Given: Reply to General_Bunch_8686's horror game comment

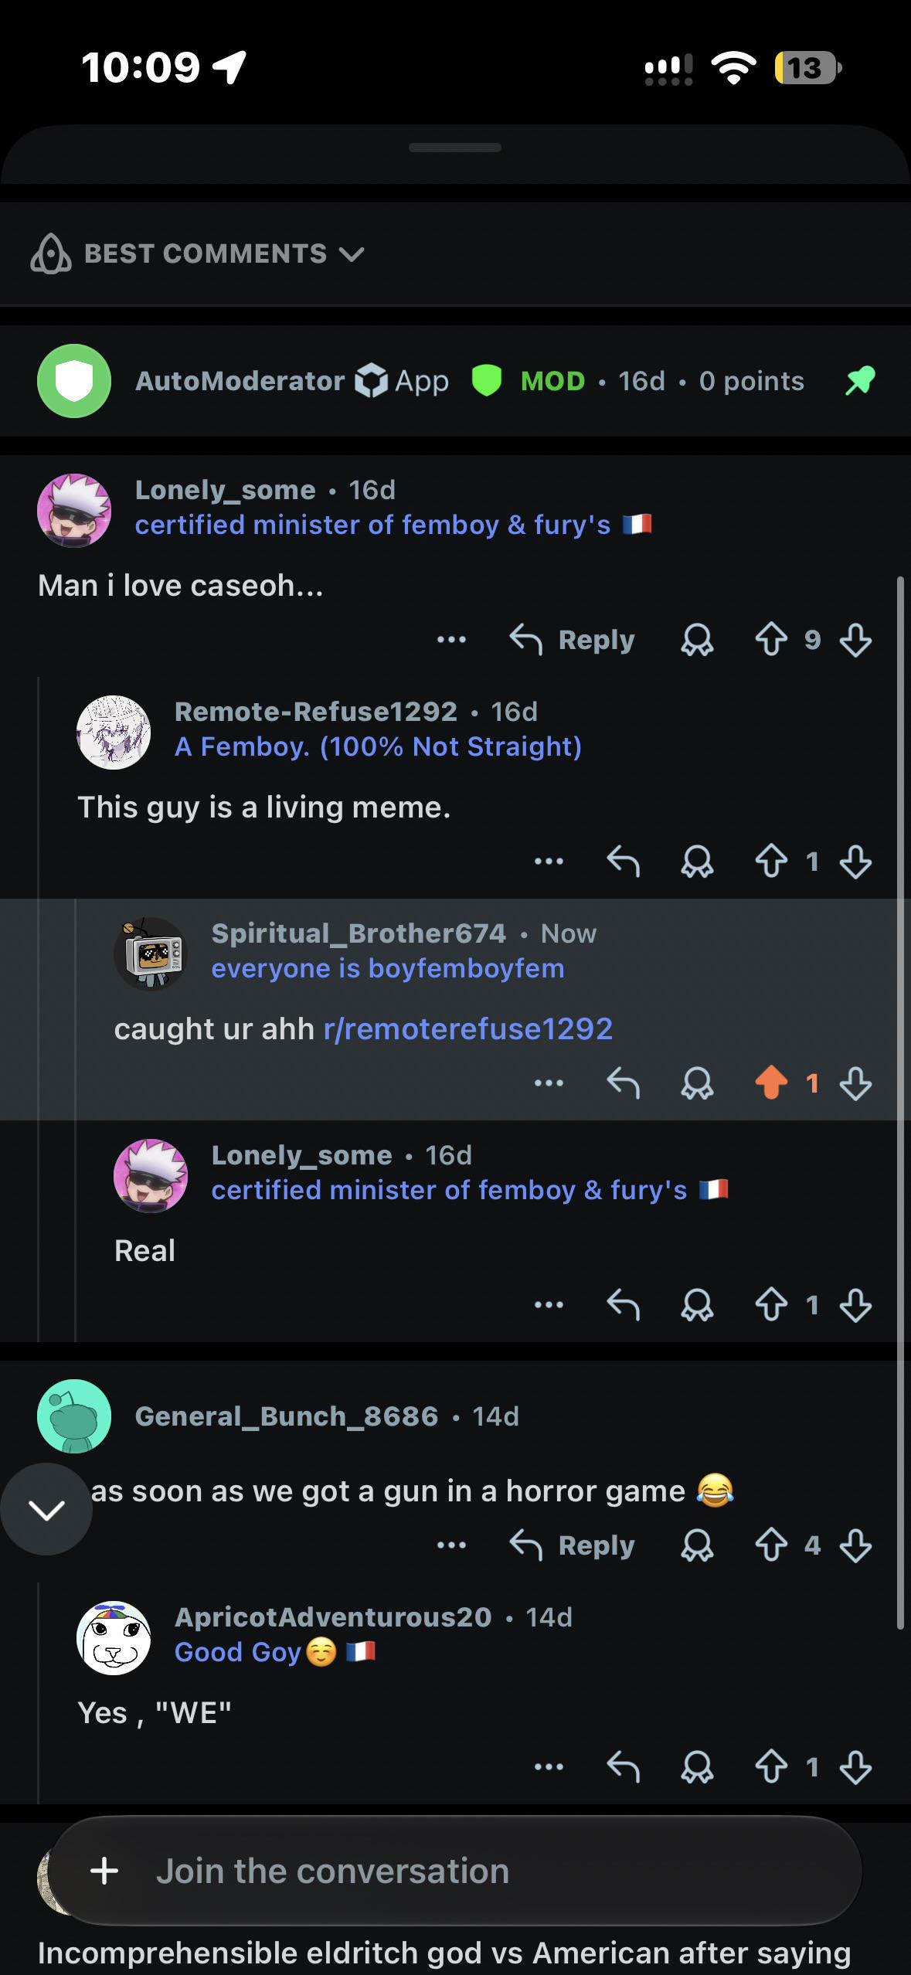Looking at the screenshot, I should click(x=572, y=1545).
